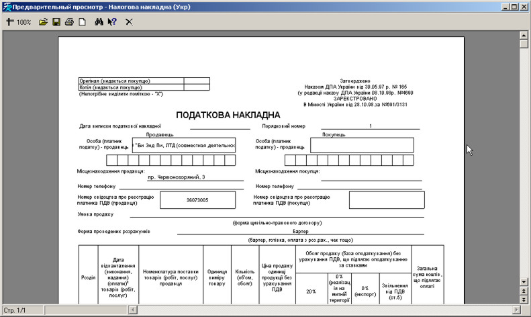Open a report file with folder icon
531x317 pixels.
[x=44, y=22]
